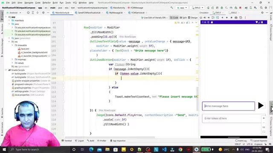Open the App Inspection tool window

click(118, 141)
